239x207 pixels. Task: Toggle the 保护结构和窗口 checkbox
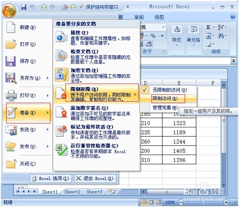[x=81, y=7]
